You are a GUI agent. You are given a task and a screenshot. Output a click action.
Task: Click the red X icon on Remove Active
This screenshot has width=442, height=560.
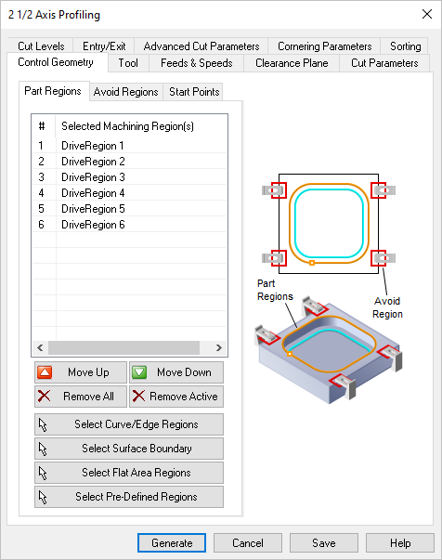[x=138, y=396]
